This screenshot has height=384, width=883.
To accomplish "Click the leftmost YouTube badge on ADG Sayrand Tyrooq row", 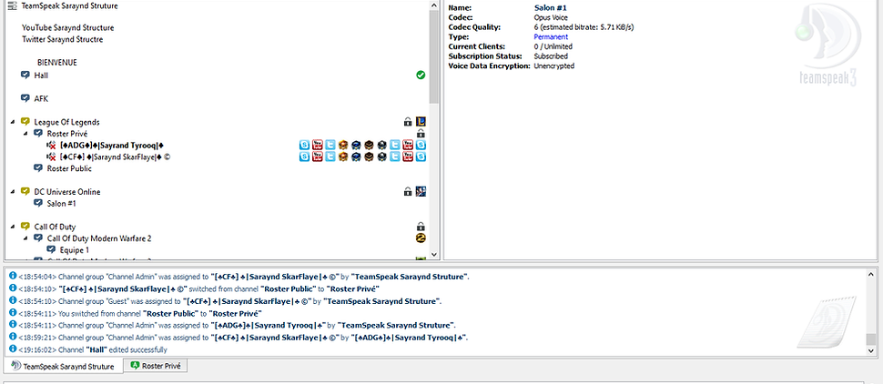I will (x=317, y=146).
